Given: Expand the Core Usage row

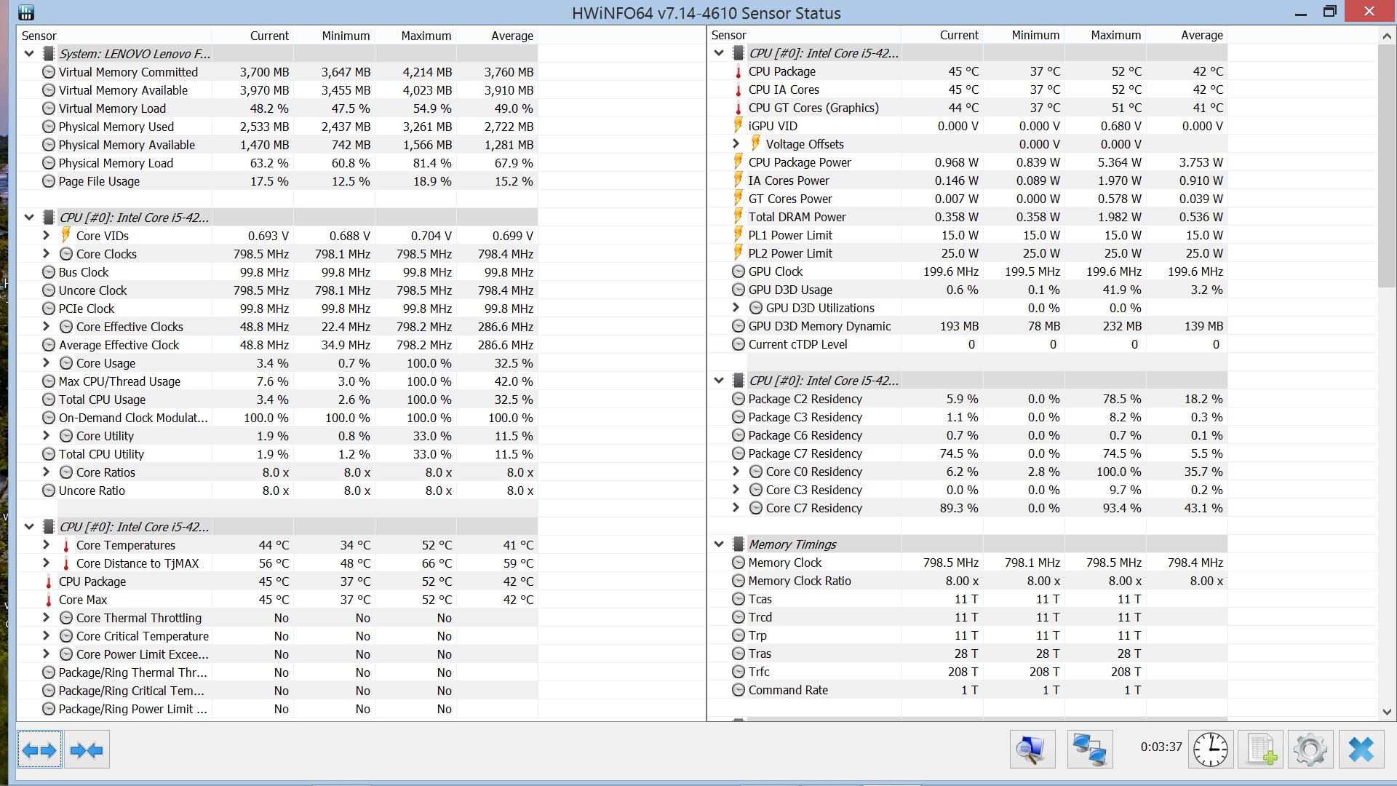Looking at the screenshot, I should [46, 362].
